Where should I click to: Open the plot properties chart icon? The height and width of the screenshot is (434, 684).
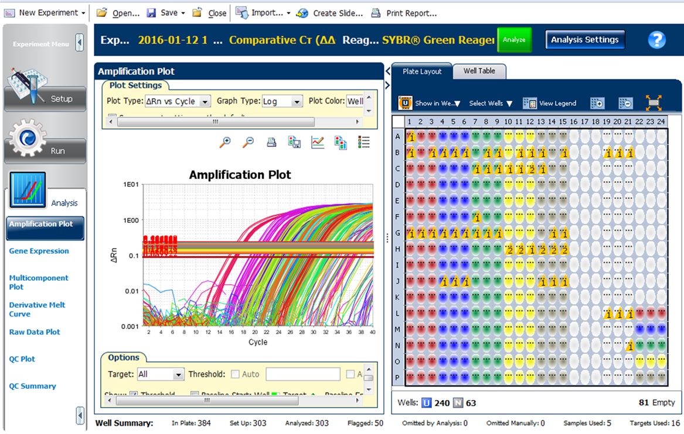click(x=318, y=142)
